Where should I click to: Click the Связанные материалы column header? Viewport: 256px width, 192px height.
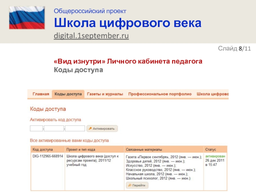coord(144,149)
